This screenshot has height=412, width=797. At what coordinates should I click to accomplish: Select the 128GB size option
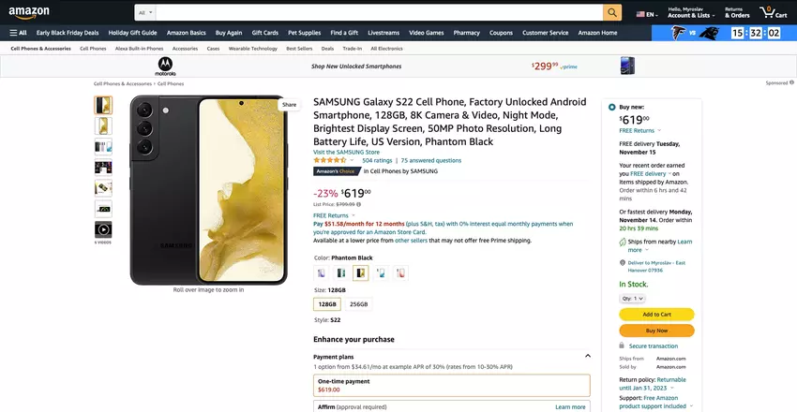[x=327, y=304]
